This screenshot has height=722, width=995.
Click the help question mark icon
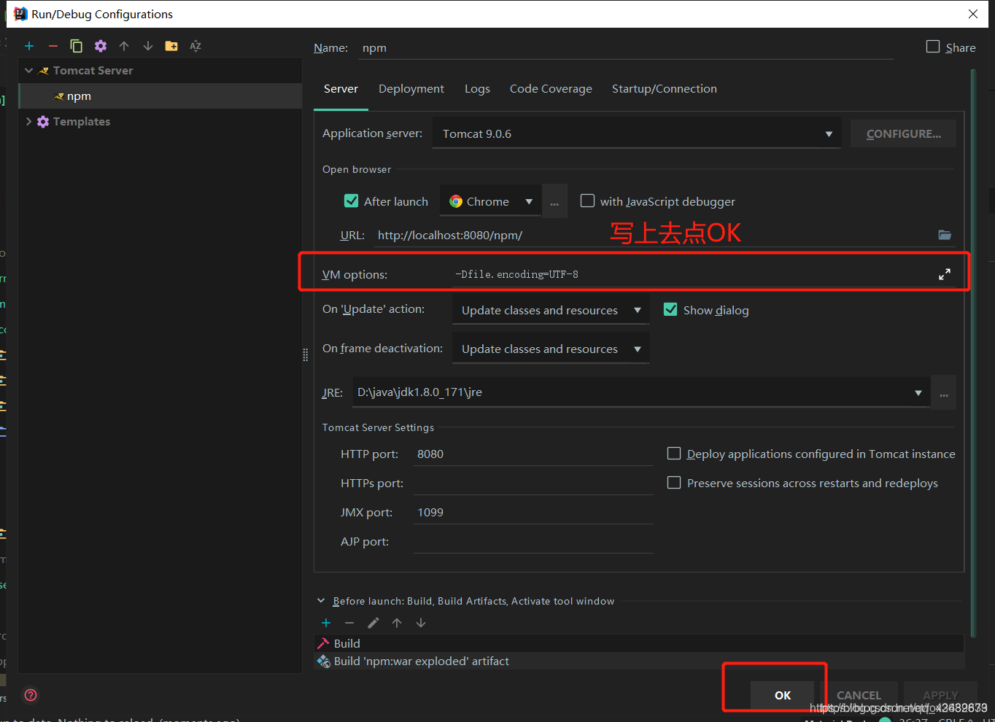(x=31, y=695)
